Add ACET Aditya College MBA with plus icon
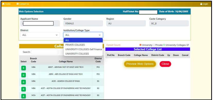The width and height of the screenshot is (213, 100). click(x=23, y=89)
